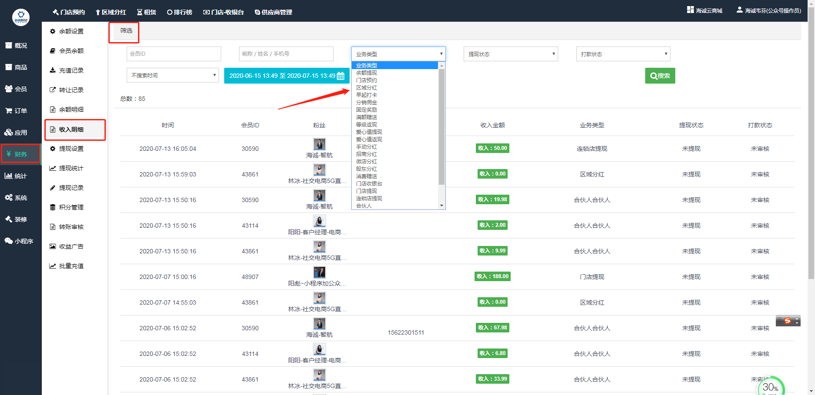The height and width of the screenshot is (395, 815).
Task: Open the 不搜索时间 time filter dropdown
Action: pos(173,75)
